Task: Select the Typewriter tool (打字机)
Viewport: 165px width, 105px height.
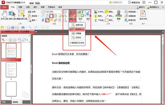Action: click(99, 12)
